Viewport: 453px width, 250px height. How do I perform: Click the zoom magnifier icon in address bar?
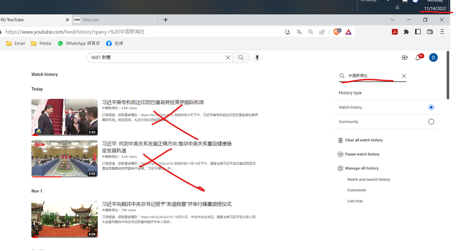tap(311, 32)
